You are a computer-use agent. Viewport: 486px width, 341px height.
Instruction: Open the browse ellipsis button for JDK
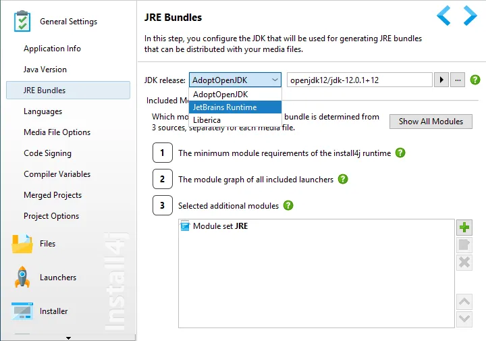(x=458, y=80)
